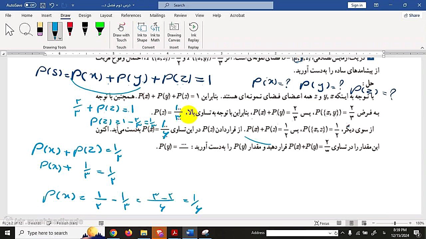The width and height of the screenshot is (426, 239).
Task: Switch to Focus mode
Action: (322, 223)
